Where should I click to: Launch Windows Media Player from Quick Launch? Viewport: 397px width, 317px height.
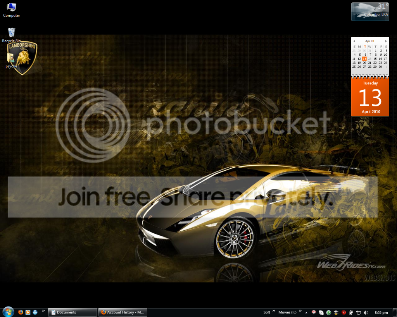(x=28, y=312)
